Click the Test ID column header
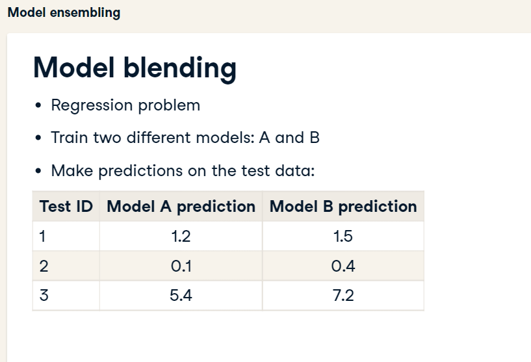The width and height of the screenshot is (531, 362). pos(66,206)
